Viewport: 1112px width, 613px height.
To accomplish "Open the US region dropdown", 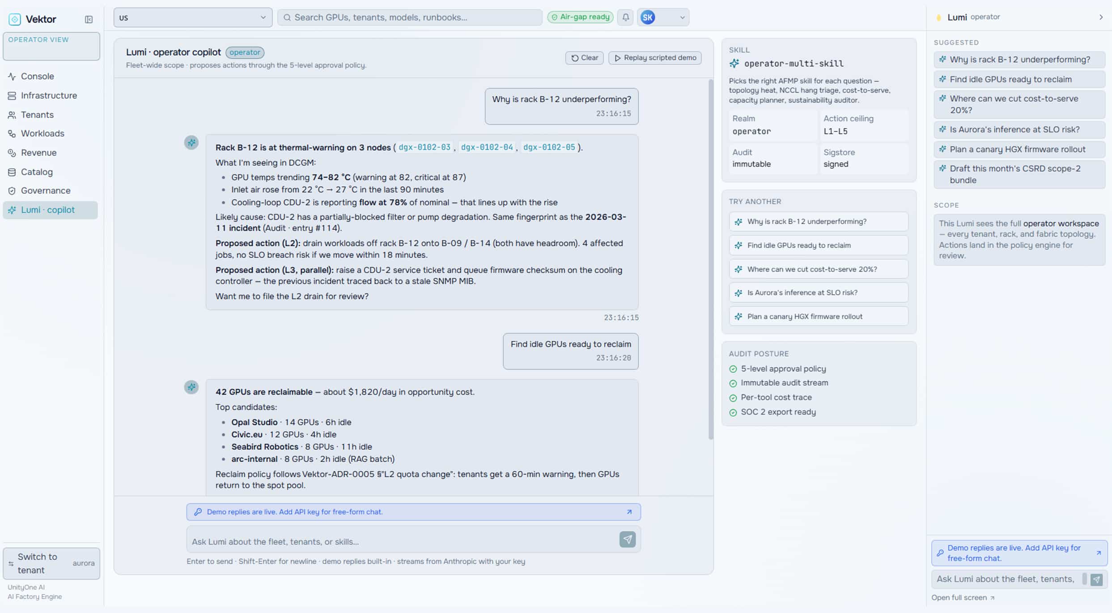I will 193,17.
